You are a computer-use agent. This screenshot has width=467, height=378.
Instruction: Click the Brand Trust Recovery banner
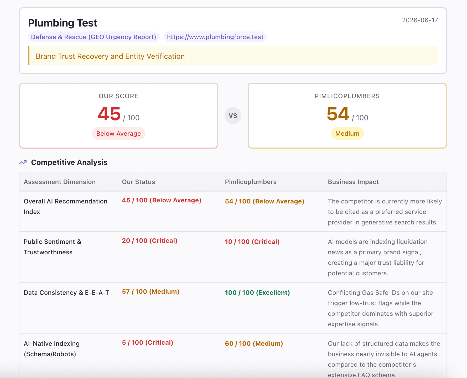coord(233,56)
